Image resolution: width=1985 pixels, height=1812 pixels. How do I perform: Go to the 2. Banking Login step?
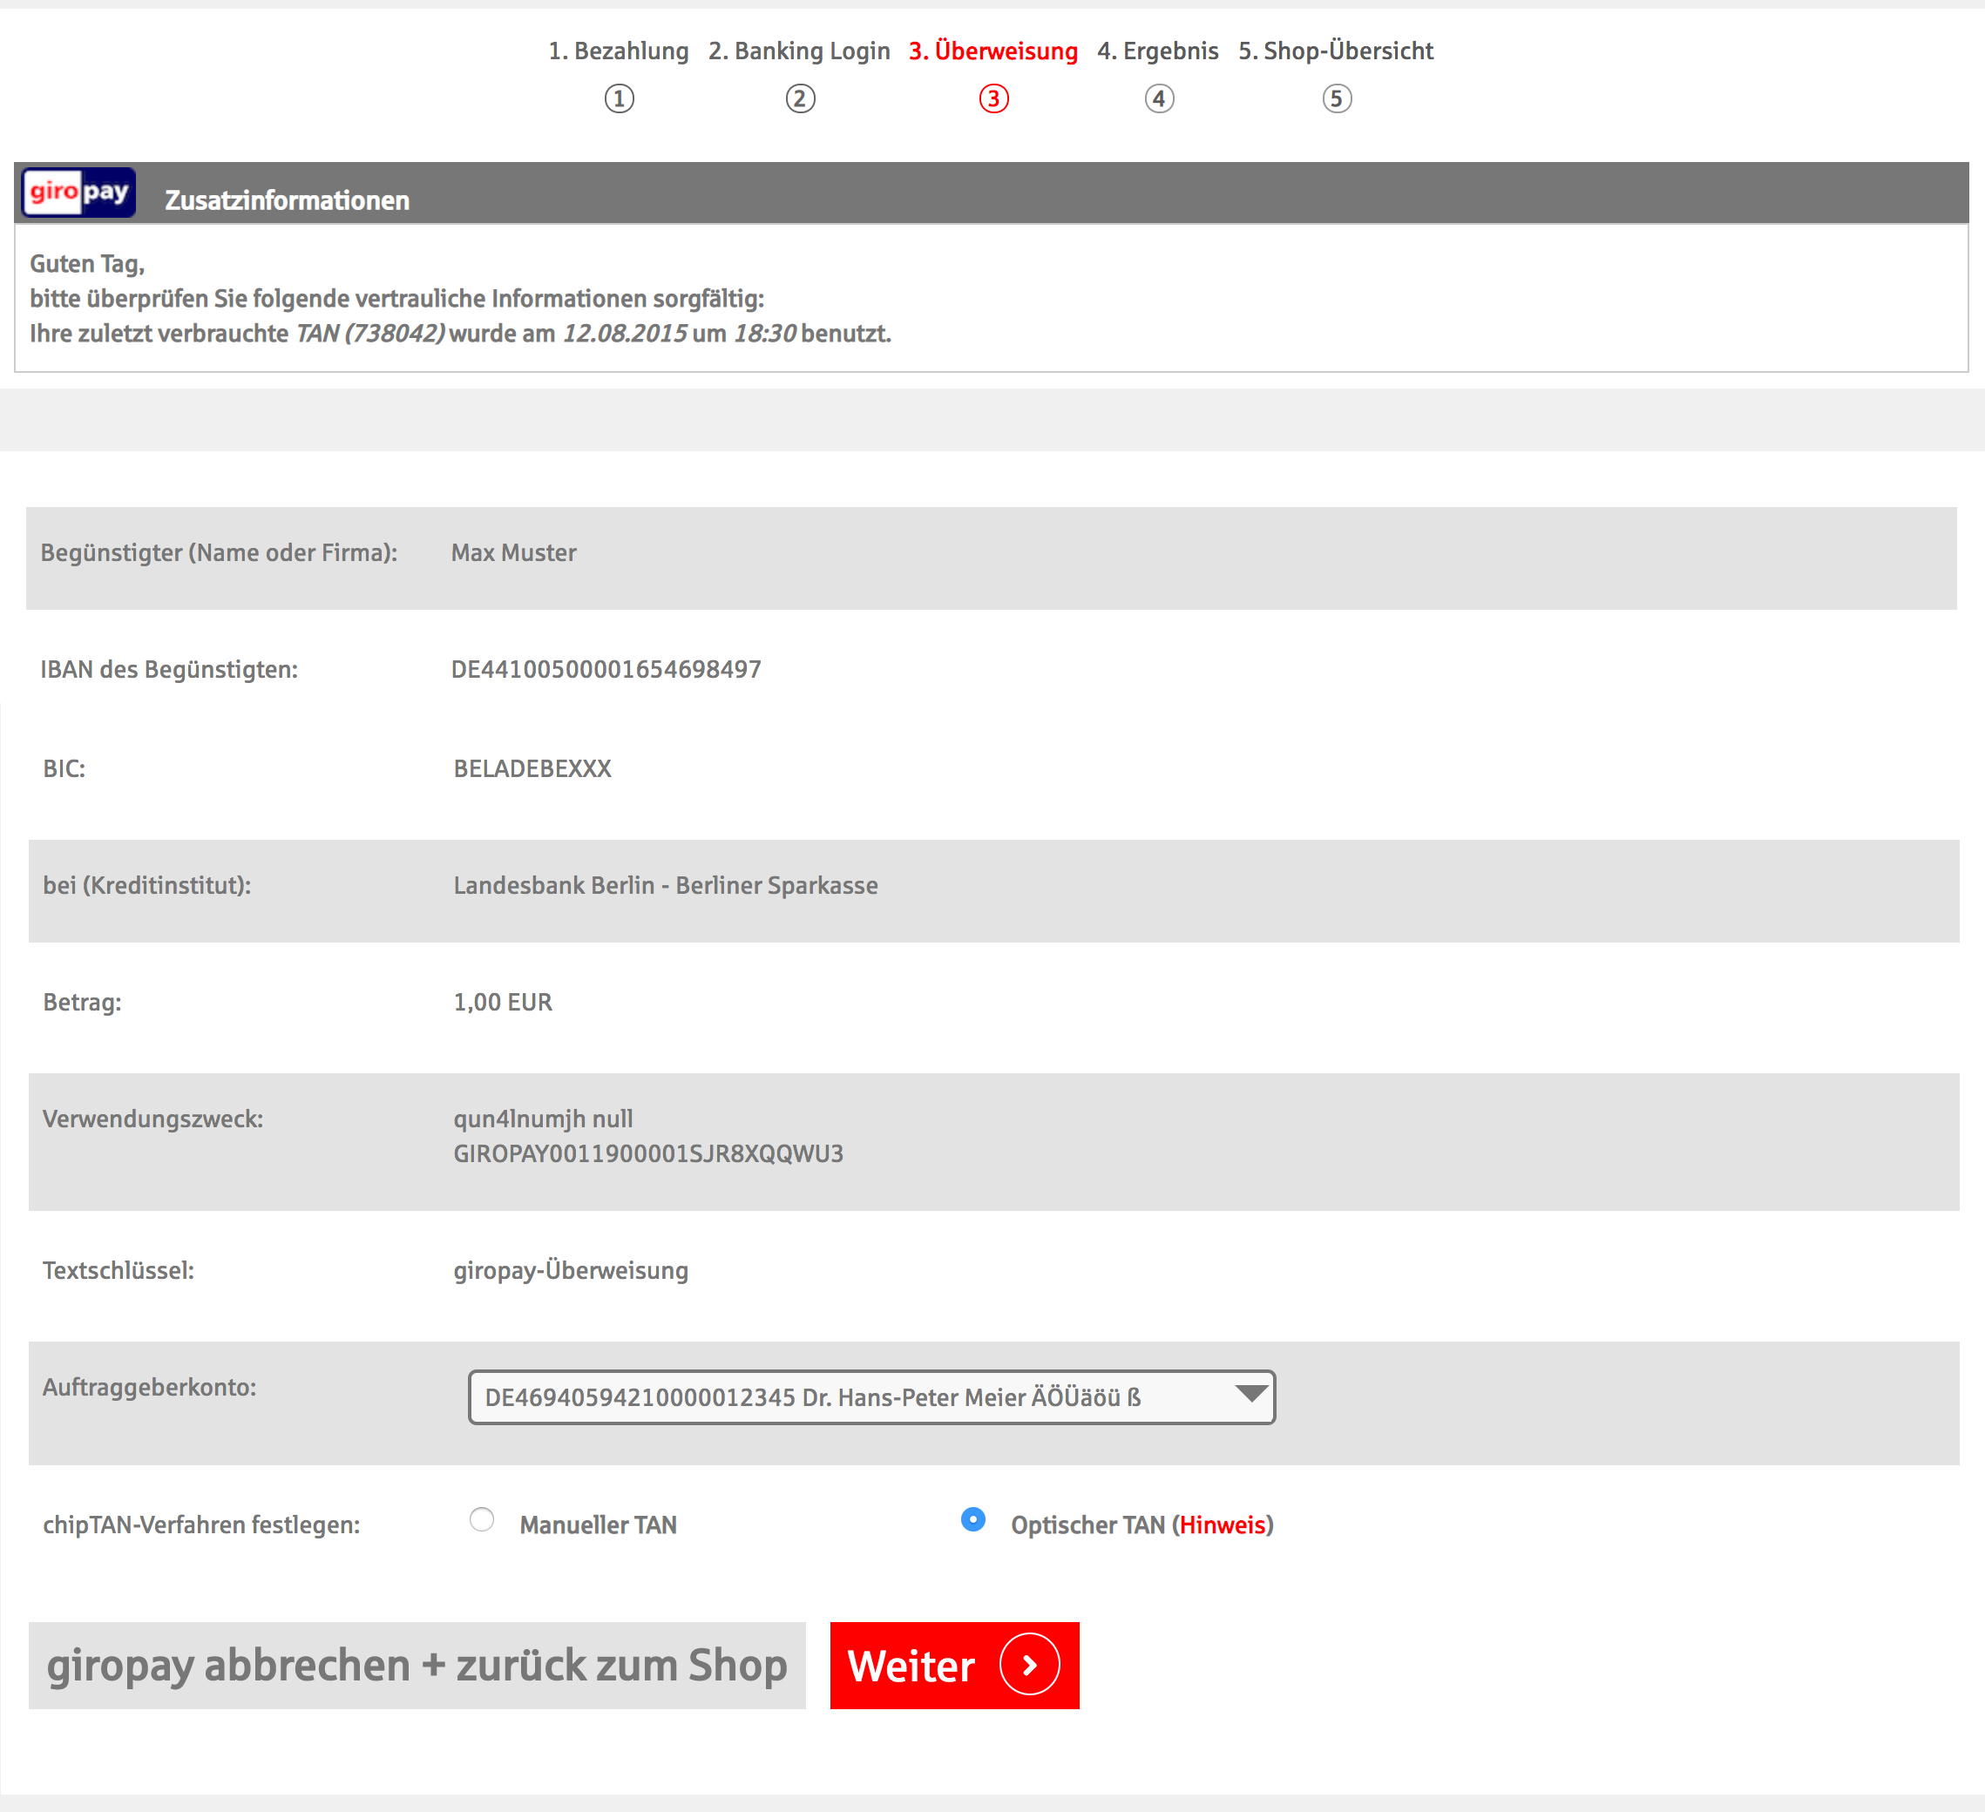tap(798, 51)
